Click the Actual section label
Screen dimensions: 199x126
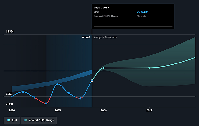86,37
